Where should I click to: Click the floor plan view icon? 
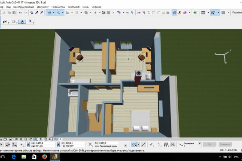[x=203, y=13]
